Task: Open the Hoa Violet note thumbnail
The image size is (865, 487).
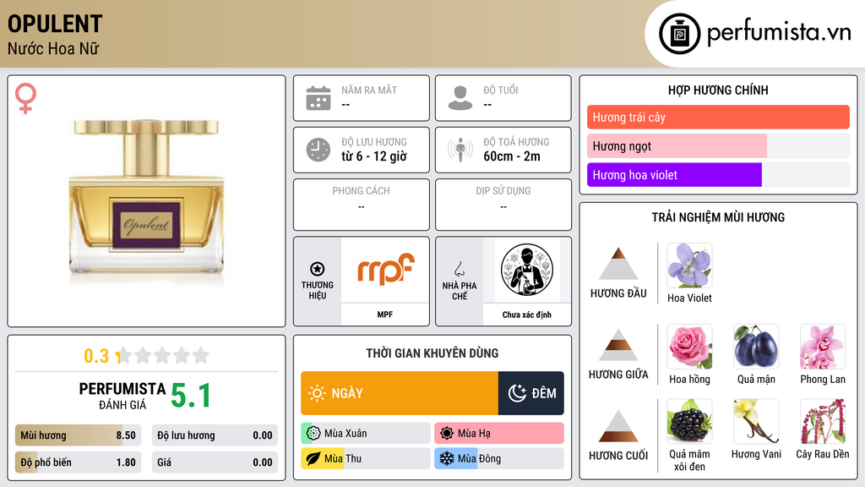Action: pos(689,265)
